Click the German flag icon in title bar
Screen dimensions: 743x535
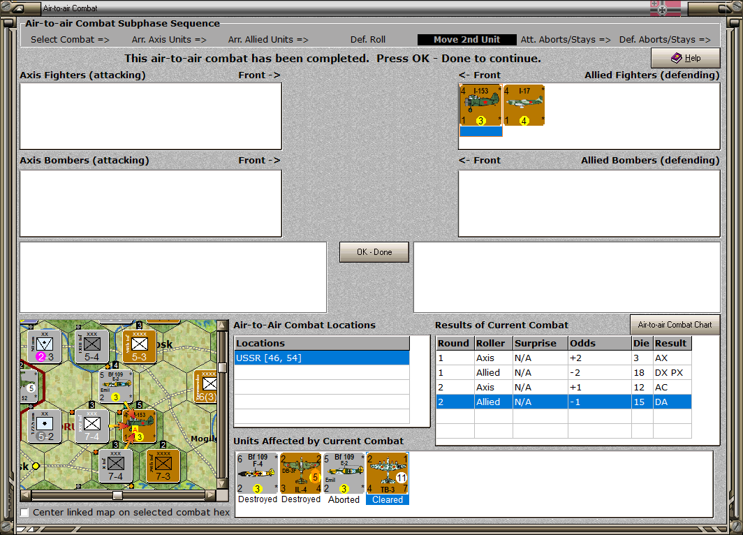(665, 8)
